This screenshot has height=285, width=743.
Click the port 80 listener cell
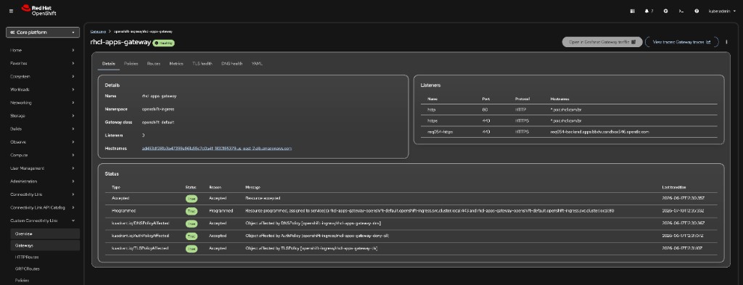point(484,110)
